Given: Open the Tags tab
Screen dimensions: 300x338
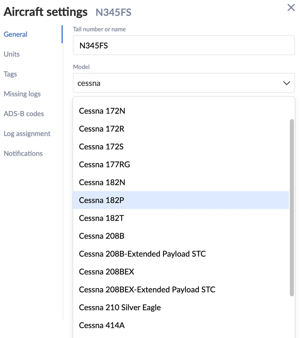Looking at the screenshot, I should click(x=10, y=74).
